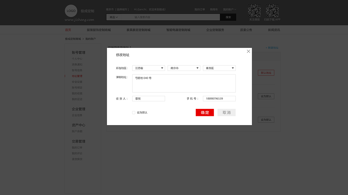Click the 搜索 search button
The image size is (348, 195).
(x=228, y=17)
